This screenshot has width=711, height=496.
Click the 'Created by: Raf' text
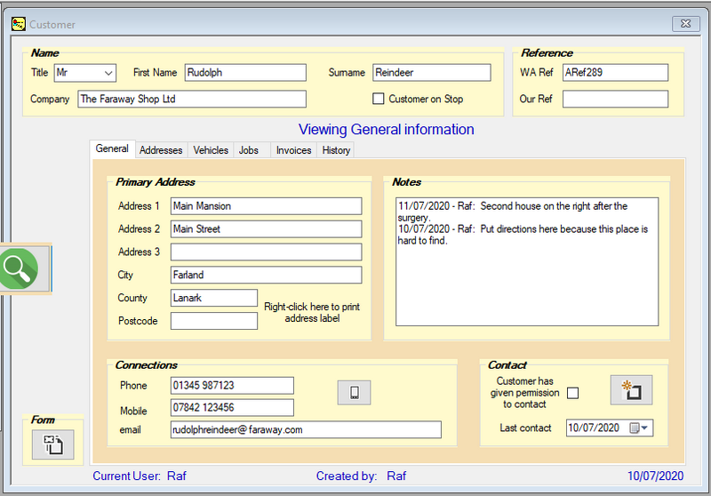[361, 476]
